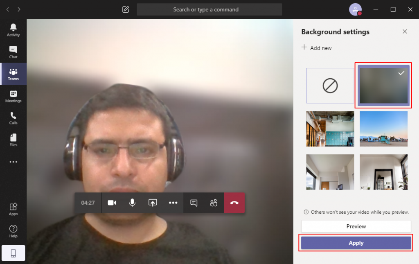Select the blur background thumbnail
Screen dimensions: 419x264
(x=383, y=86)
